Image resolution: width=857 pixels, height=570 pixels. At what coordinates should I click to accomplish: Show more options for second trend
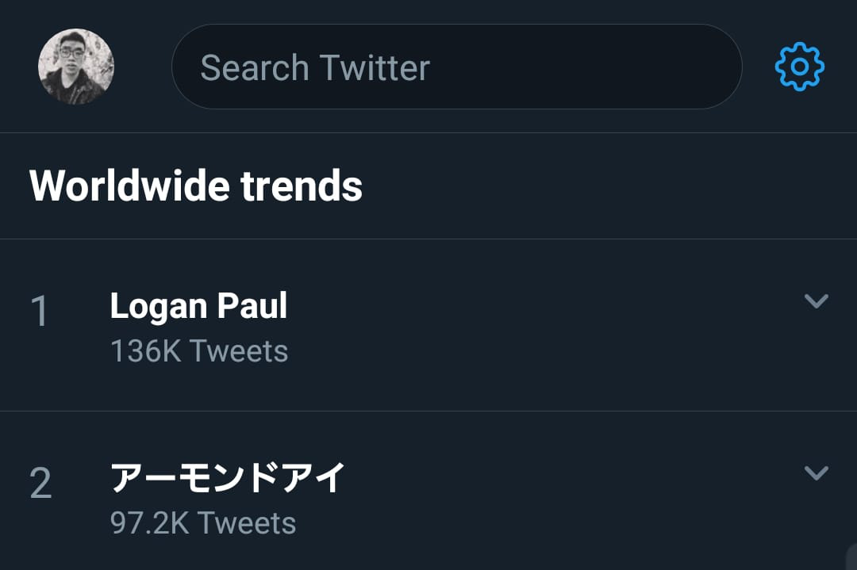pyautogui.click(x=817, y=472)
